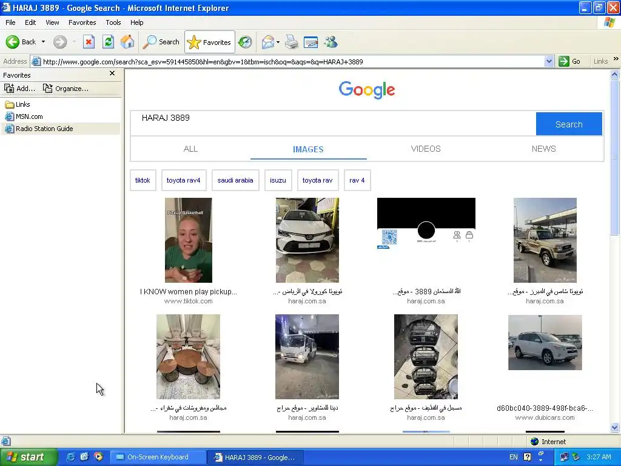Select the toyota rav filter chip
This screenshot has height=466, width=621.
pyautogui.click(x=317, y=180)
